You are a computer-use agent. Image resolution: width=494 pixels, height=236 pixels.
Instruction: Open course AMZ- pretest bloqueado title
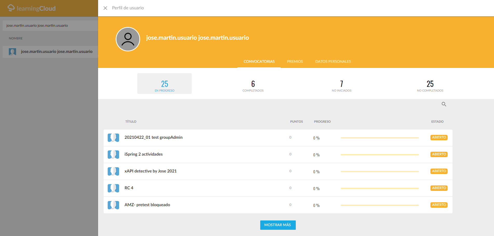point(147,205)
